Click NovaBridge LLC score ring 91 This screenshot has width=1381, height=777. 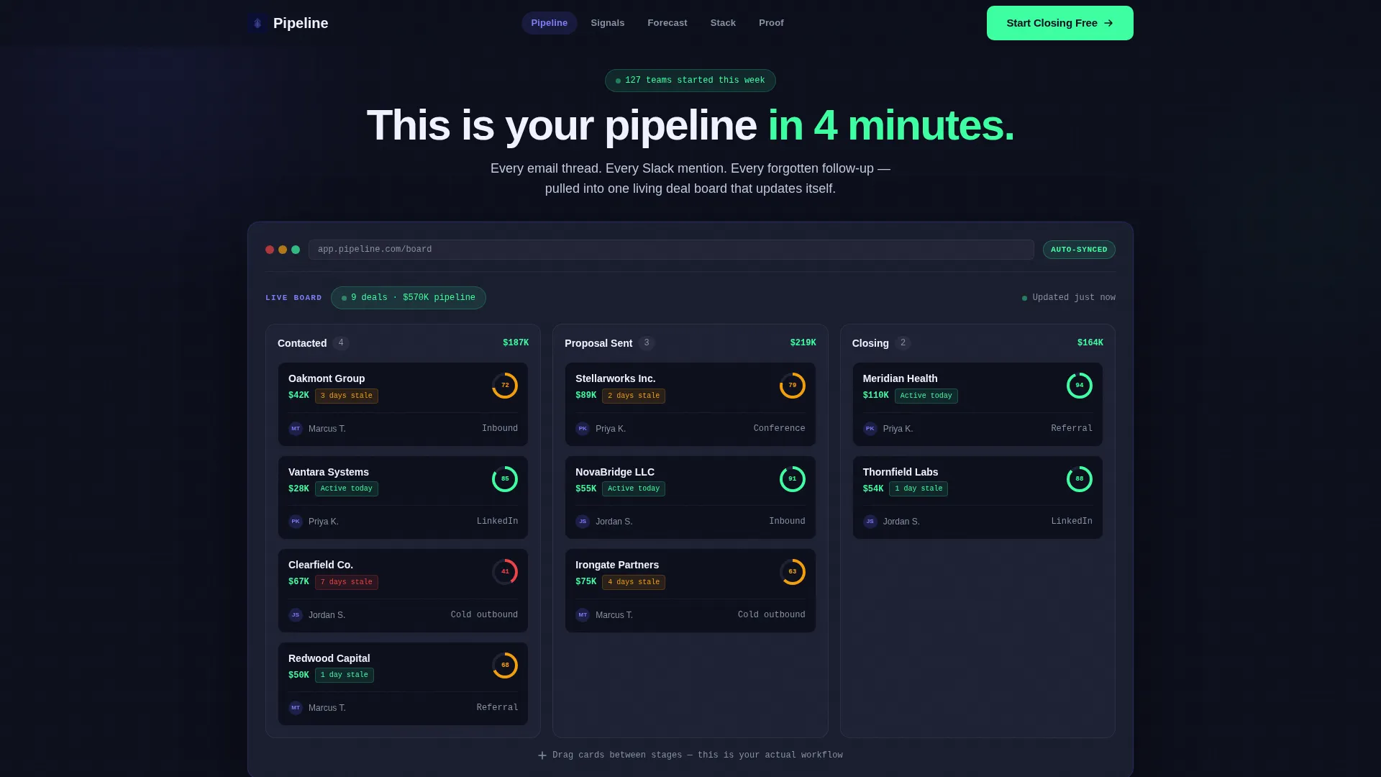tap(792, 479)
